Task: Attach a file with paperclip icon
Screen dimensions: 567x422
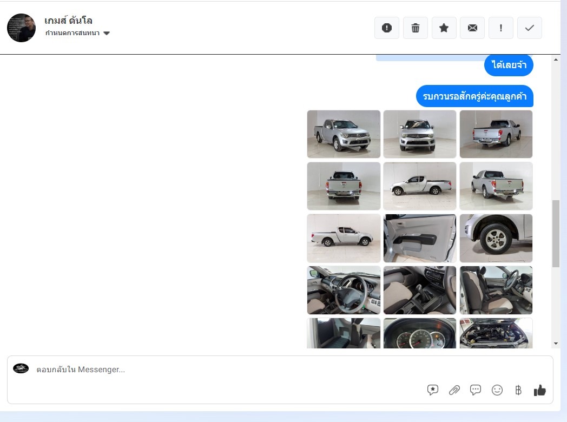Action: pyautogui.click(x=454, y=390)
